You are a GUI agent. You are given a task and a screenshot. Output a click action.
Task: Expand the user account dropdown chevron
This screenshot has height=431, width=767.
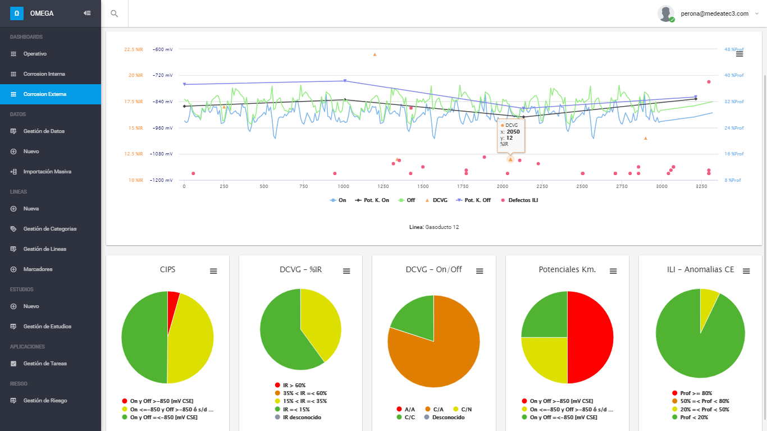[x=757, y=13]
